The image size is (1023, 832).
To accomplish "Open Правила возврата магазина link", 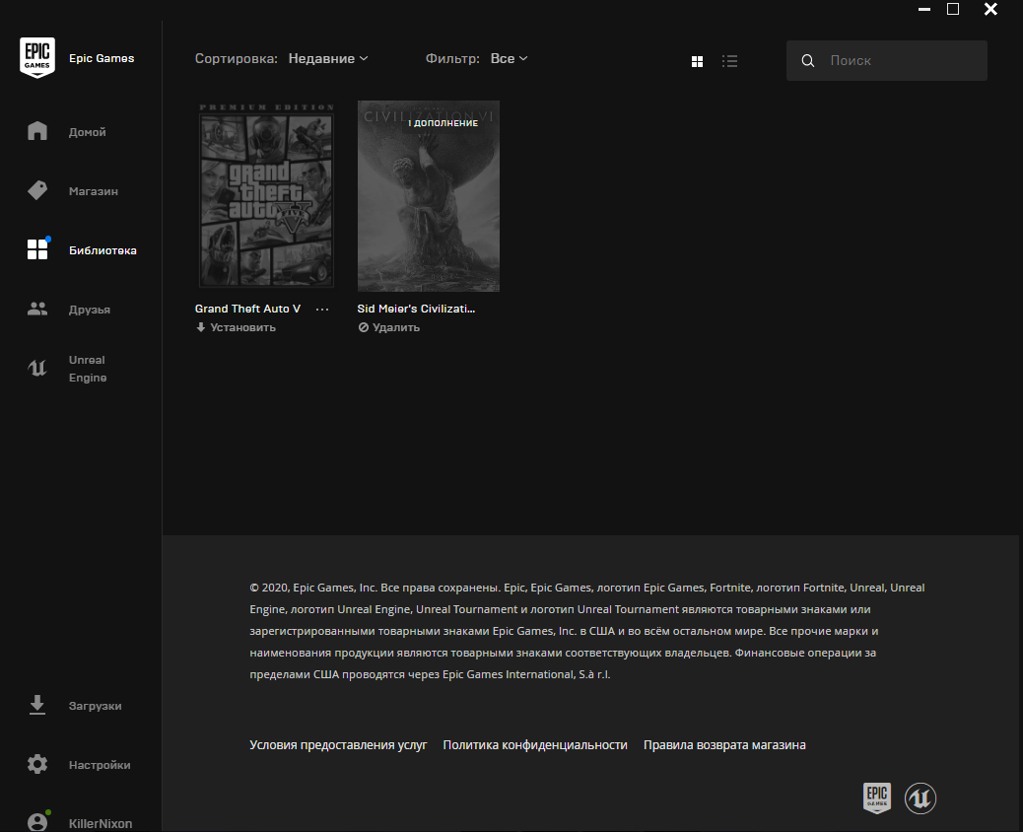I will [724, 745].
